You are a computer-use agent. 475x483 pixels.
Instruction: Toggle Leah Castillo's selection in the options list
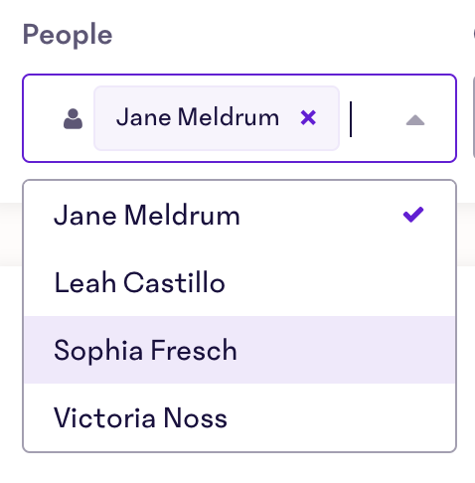[x=239, y=282]
